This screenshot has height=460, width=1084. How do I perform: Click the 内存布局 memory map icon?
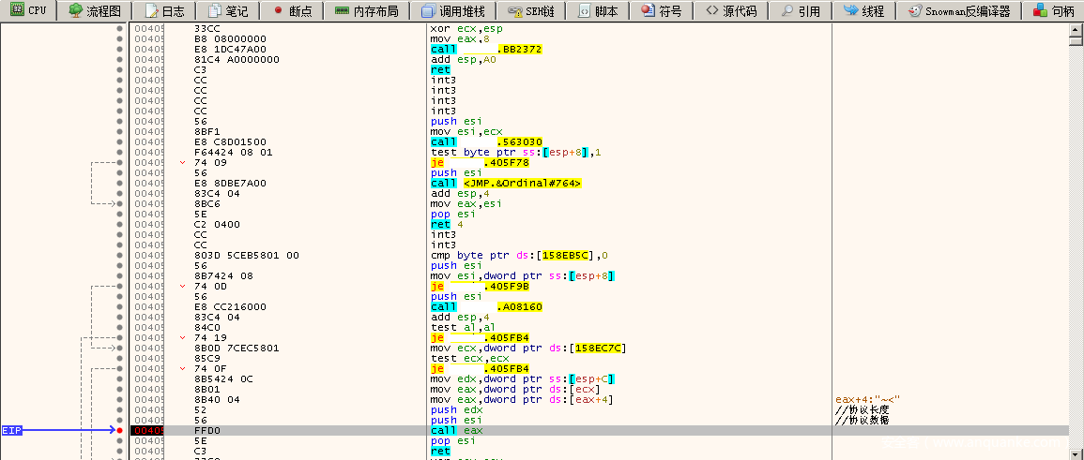pos(338,11)
